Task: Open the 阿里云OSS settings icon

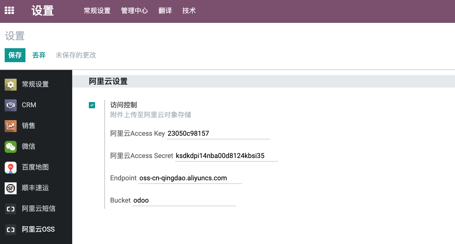Action: [10, 229]
